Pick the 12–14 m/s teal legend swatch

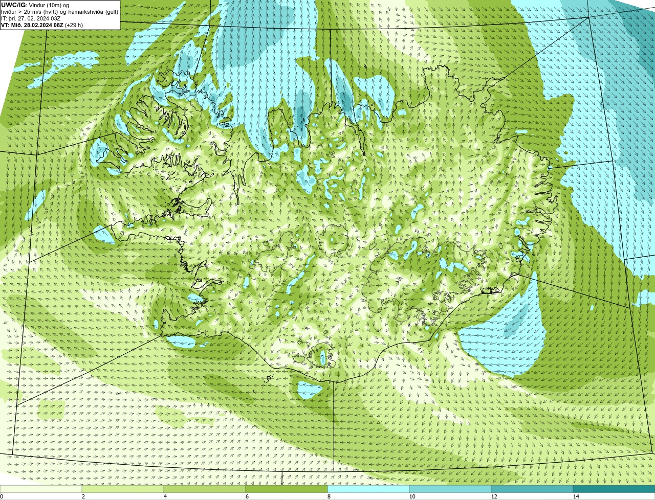tap(532, 489)
